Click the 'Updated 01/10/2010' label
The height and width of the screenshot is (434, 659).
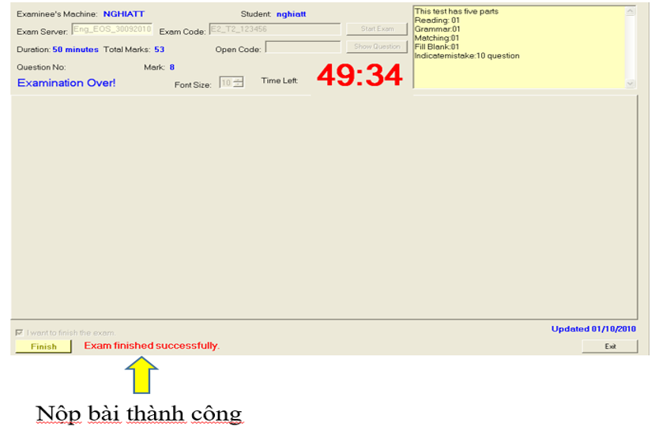[x=593, y=329]
